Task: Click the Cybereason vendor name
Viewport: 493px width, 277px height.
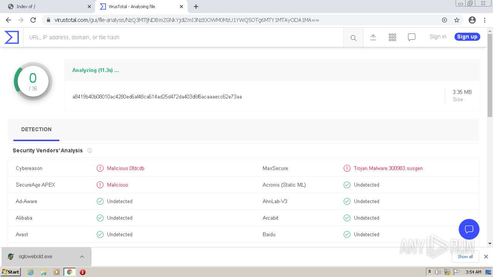Action: pyautogui.click(x=29, y=168)
